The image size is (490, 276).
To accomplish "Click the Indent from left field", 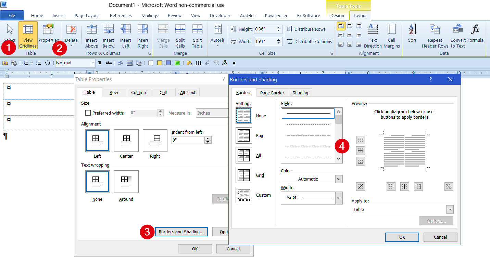I will [x=188, y=140].
